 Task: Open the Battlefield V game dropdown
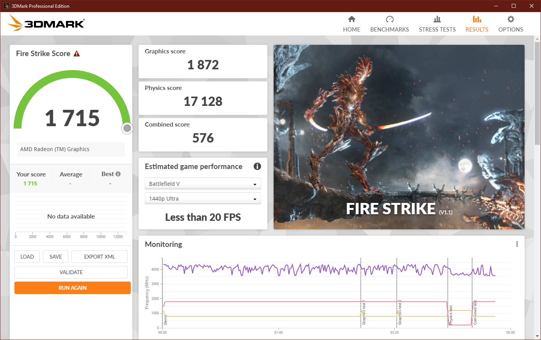(x=203, y=184)
